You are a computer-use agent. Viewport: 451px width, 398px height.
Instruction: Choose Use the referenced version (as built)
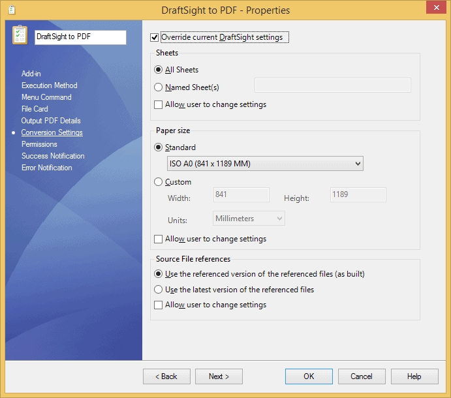point(158,274)
